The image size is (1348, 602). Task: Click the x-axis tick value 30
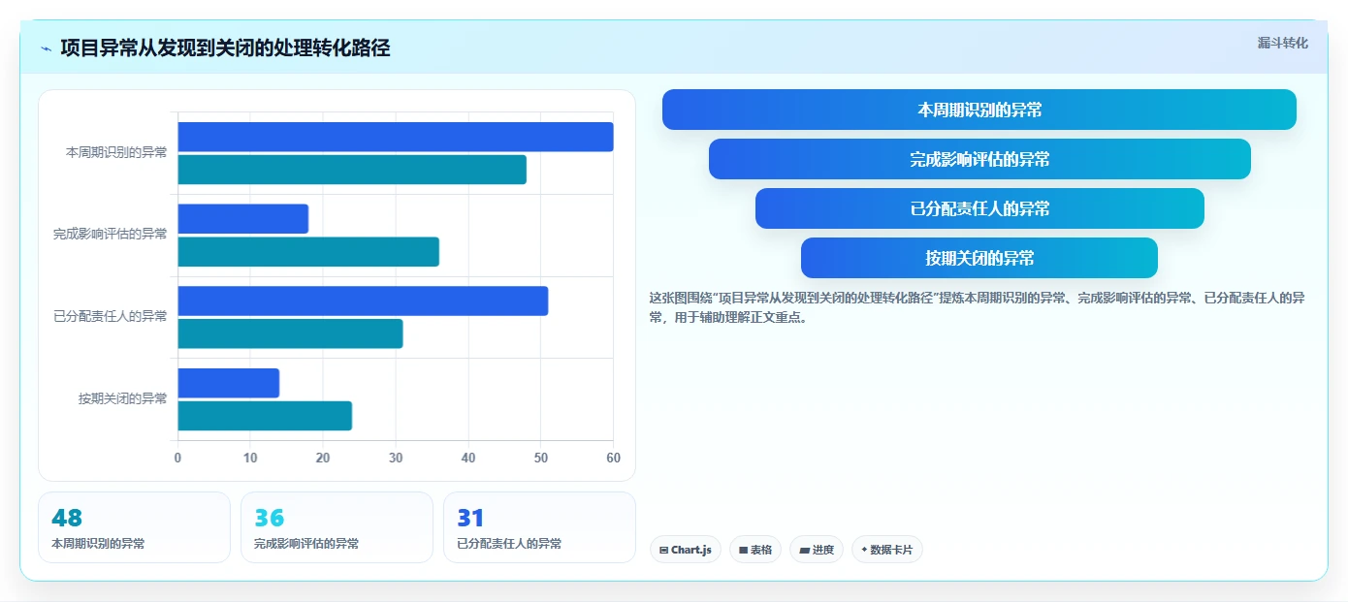(396, 458)
